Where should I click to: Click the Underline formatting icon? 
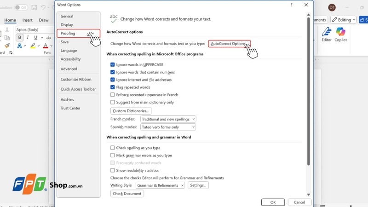35,38
